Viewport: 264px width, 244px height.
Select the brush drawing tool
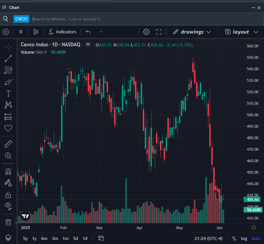coord(8,82)
